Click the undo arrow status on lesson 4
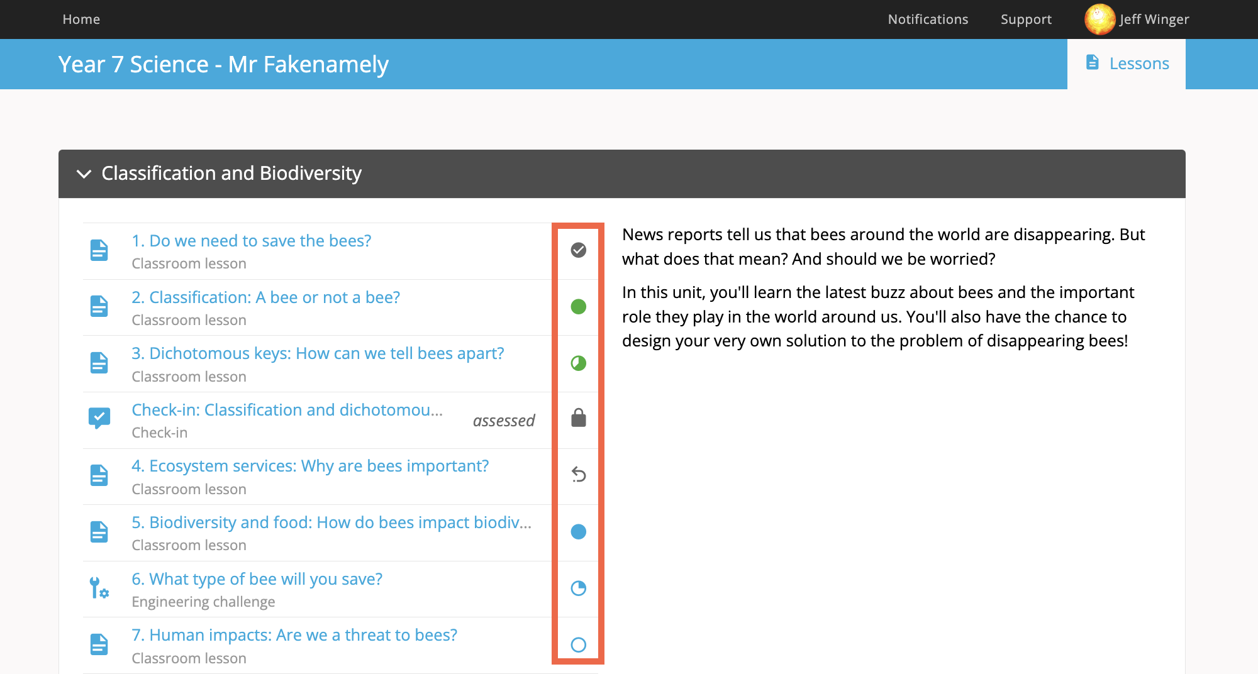 (578, 475)
